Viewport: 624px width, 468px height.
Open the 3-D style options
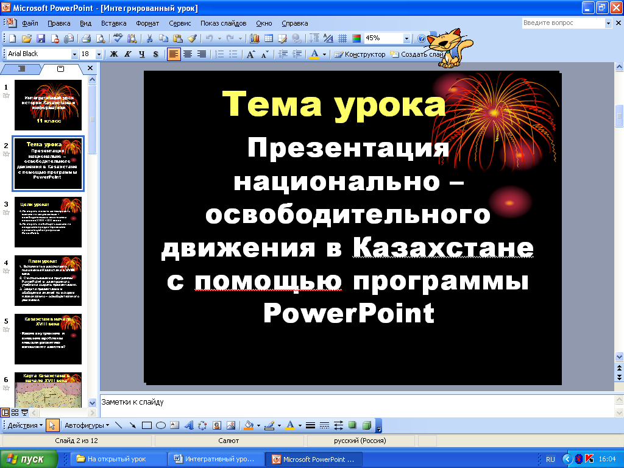pos(367,425)
